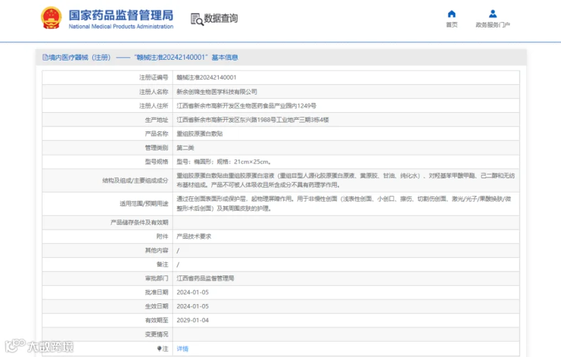Click the 江西省药品监督管理局 approval department cell
This screenshot has height=357, width=561.
pos(346,278)
